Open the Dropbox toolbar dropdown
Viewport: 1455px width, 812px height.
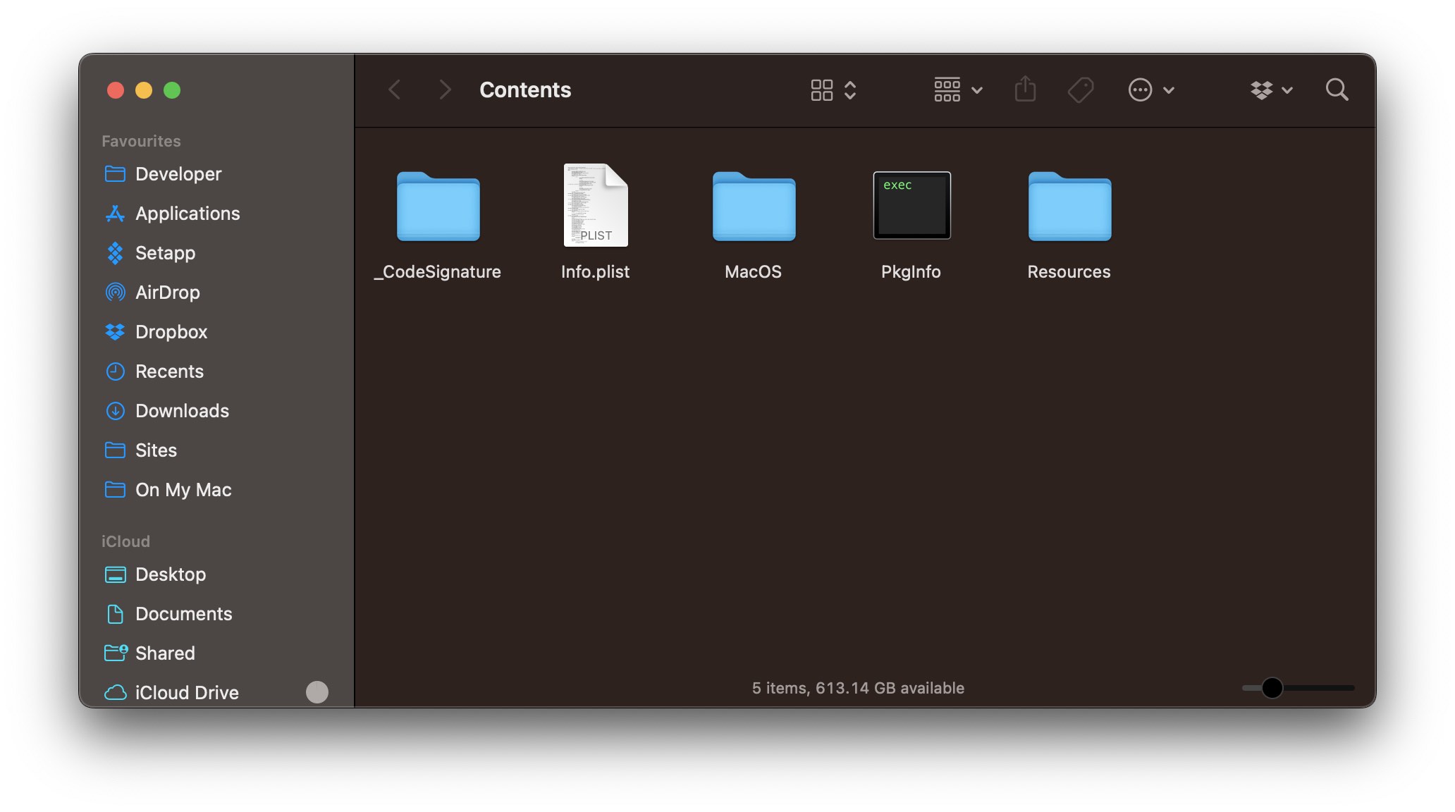1271,90
